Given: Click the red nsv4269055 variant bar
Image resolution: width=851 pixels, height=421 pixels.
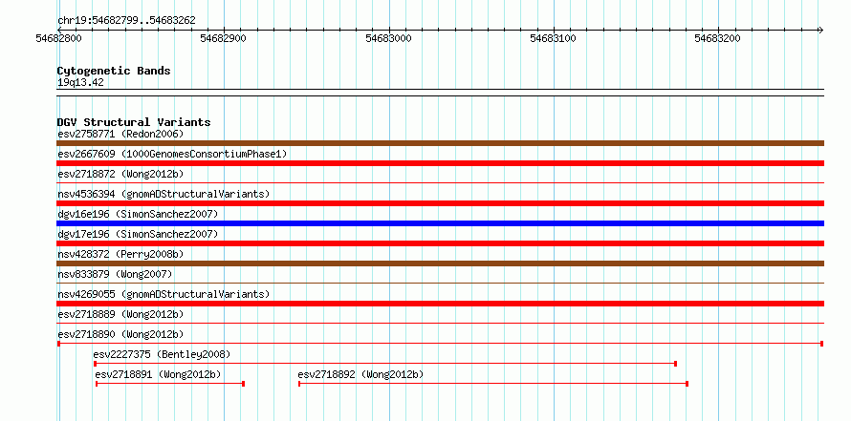Looking at the screenshot, I should [440, 304].
